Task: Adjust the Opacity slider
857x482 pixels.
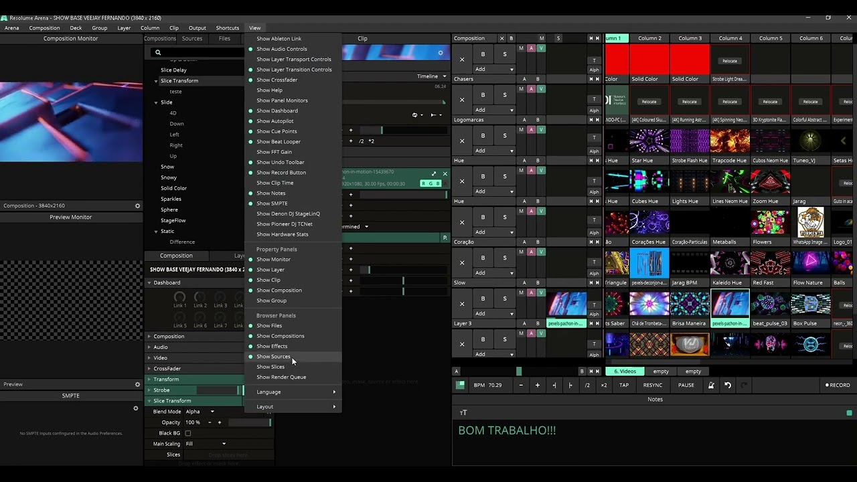Action: [249, 422]
